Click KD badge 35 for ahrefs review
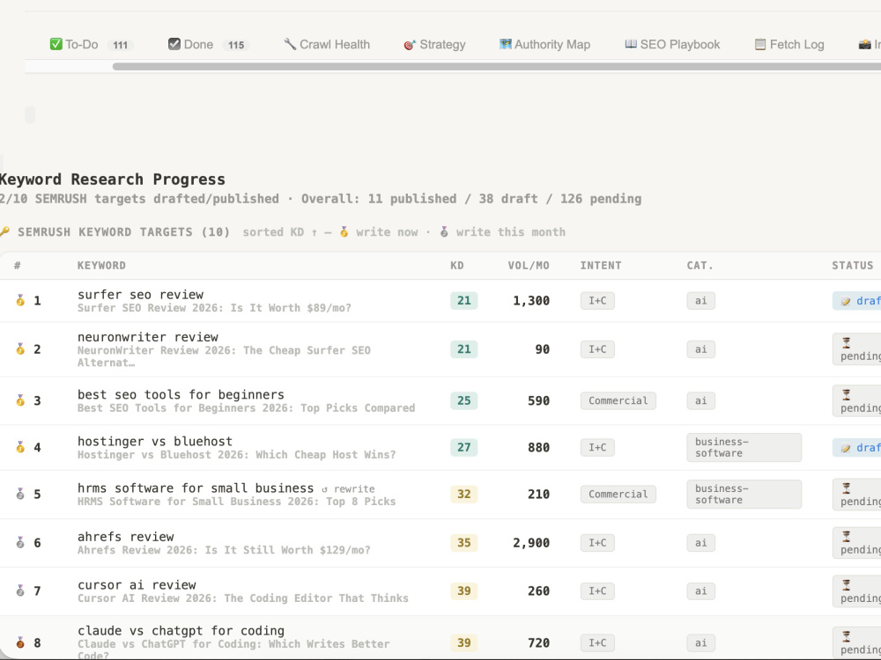This screenshot has width=881, height=660. tap(464, 543)
